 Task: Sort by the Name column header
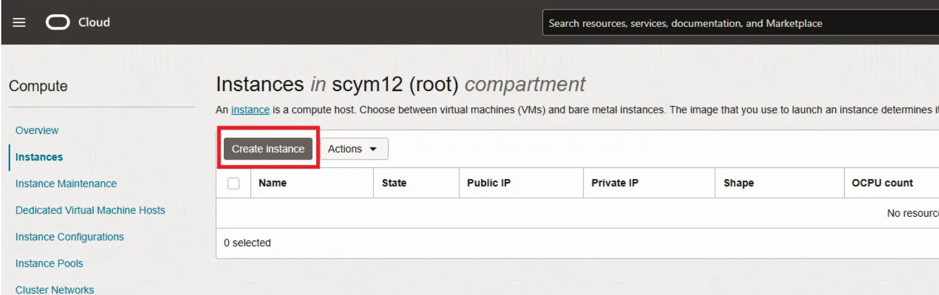pos(273,183)
